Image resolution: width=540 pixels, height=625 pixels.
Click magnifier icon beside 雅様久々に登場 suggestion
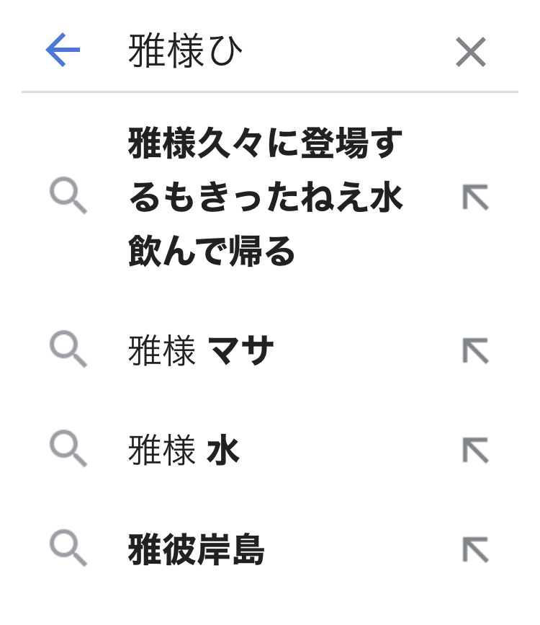click(x=68, y=197)
